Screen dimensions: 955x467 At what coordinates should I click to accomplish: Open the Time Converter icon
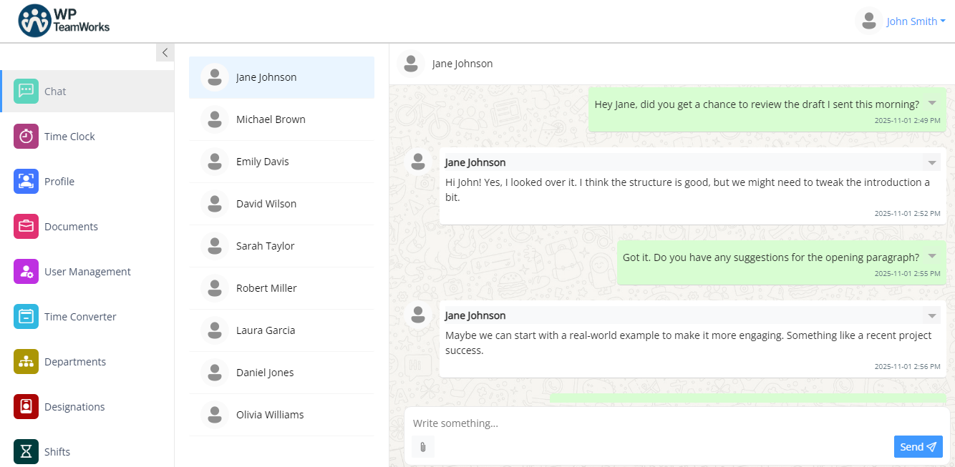(x=26, y=317)
